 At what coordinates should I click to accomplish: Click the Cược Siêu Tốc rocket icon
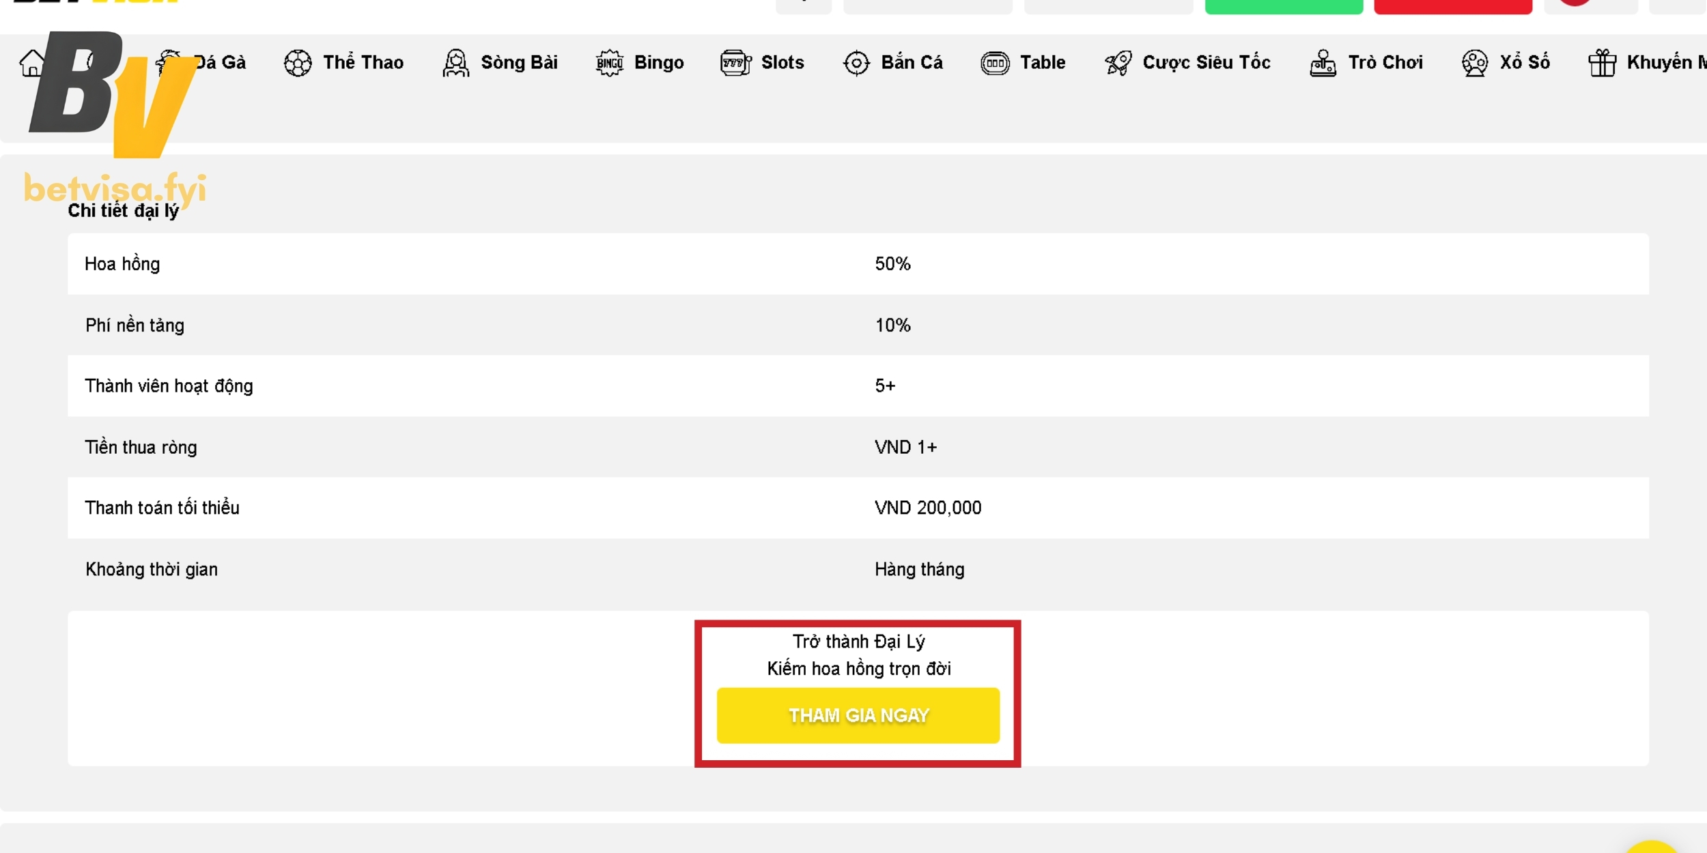1118,63
